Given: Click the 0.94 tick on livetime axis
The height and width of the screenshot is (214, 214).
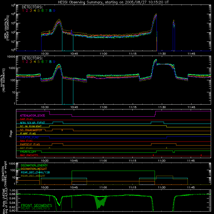Looking at the screenshot, I should tap(12, 203).
